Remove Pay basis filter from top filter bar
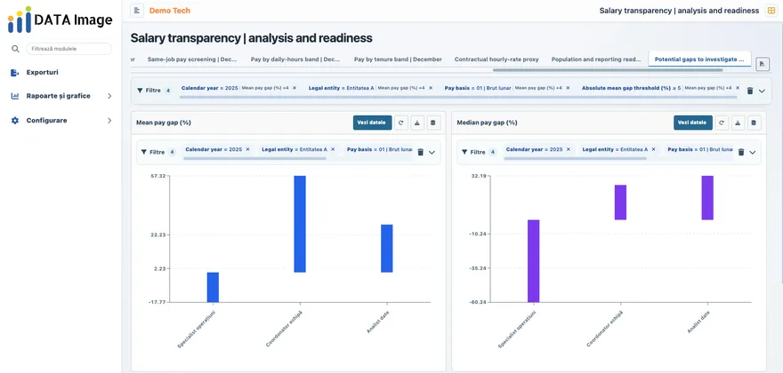Image resolution: width=783 pixels, height=373 pixels. click(568, 88)
